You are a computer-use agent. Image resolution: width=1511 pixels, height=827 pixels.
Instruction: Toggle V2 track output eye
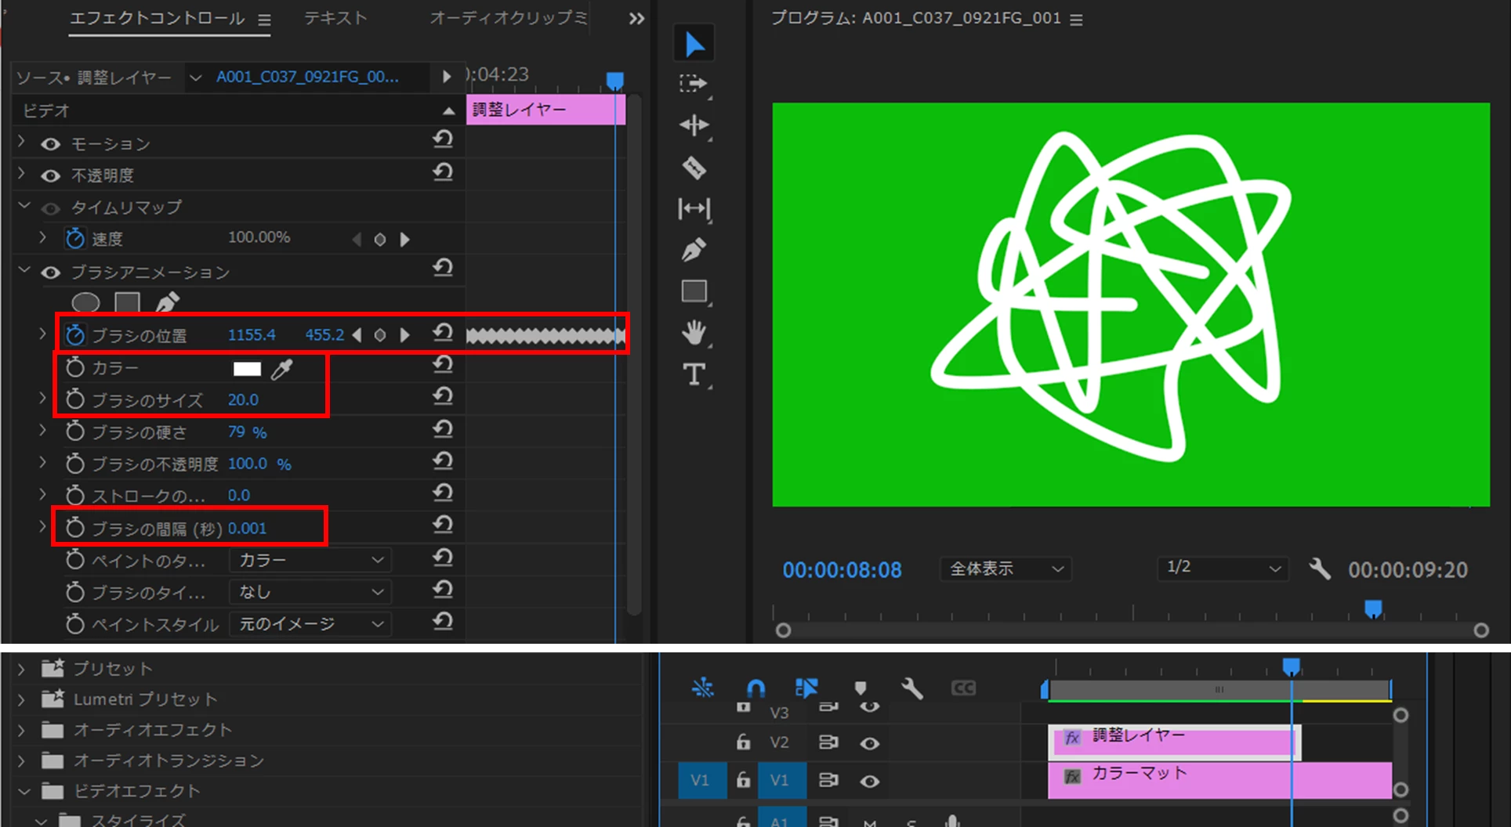pos(869,743)
